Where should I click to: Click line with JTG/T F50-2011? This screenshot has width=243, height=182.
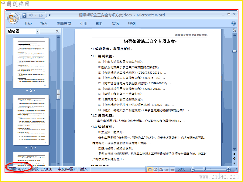pos(131,72)
